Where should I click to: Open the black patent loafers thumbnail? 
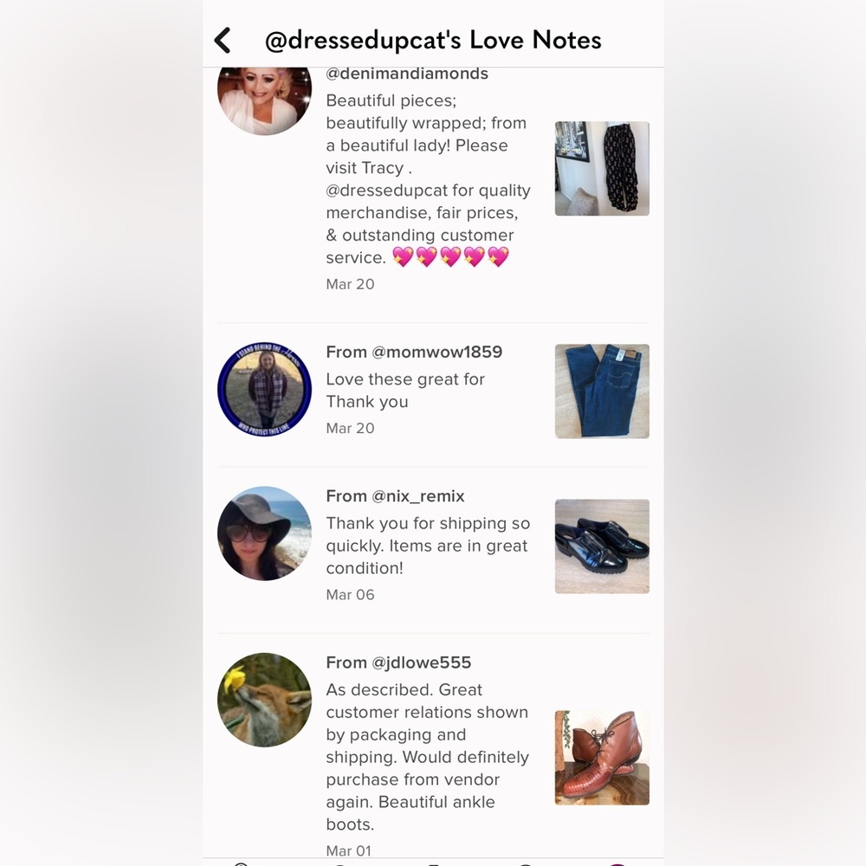tap(602, 546)
